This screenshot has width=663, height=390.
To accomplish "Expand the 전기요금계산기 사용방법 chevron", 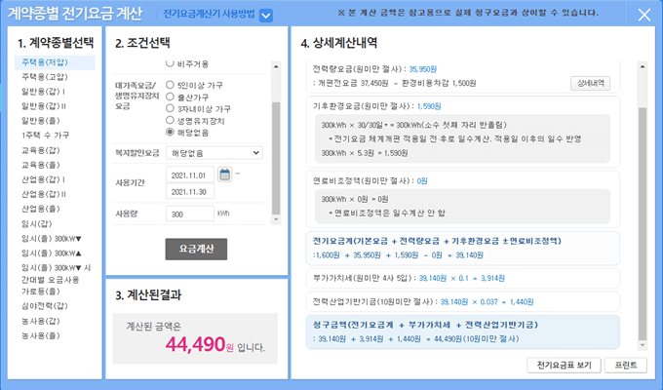I will point(265,16).
